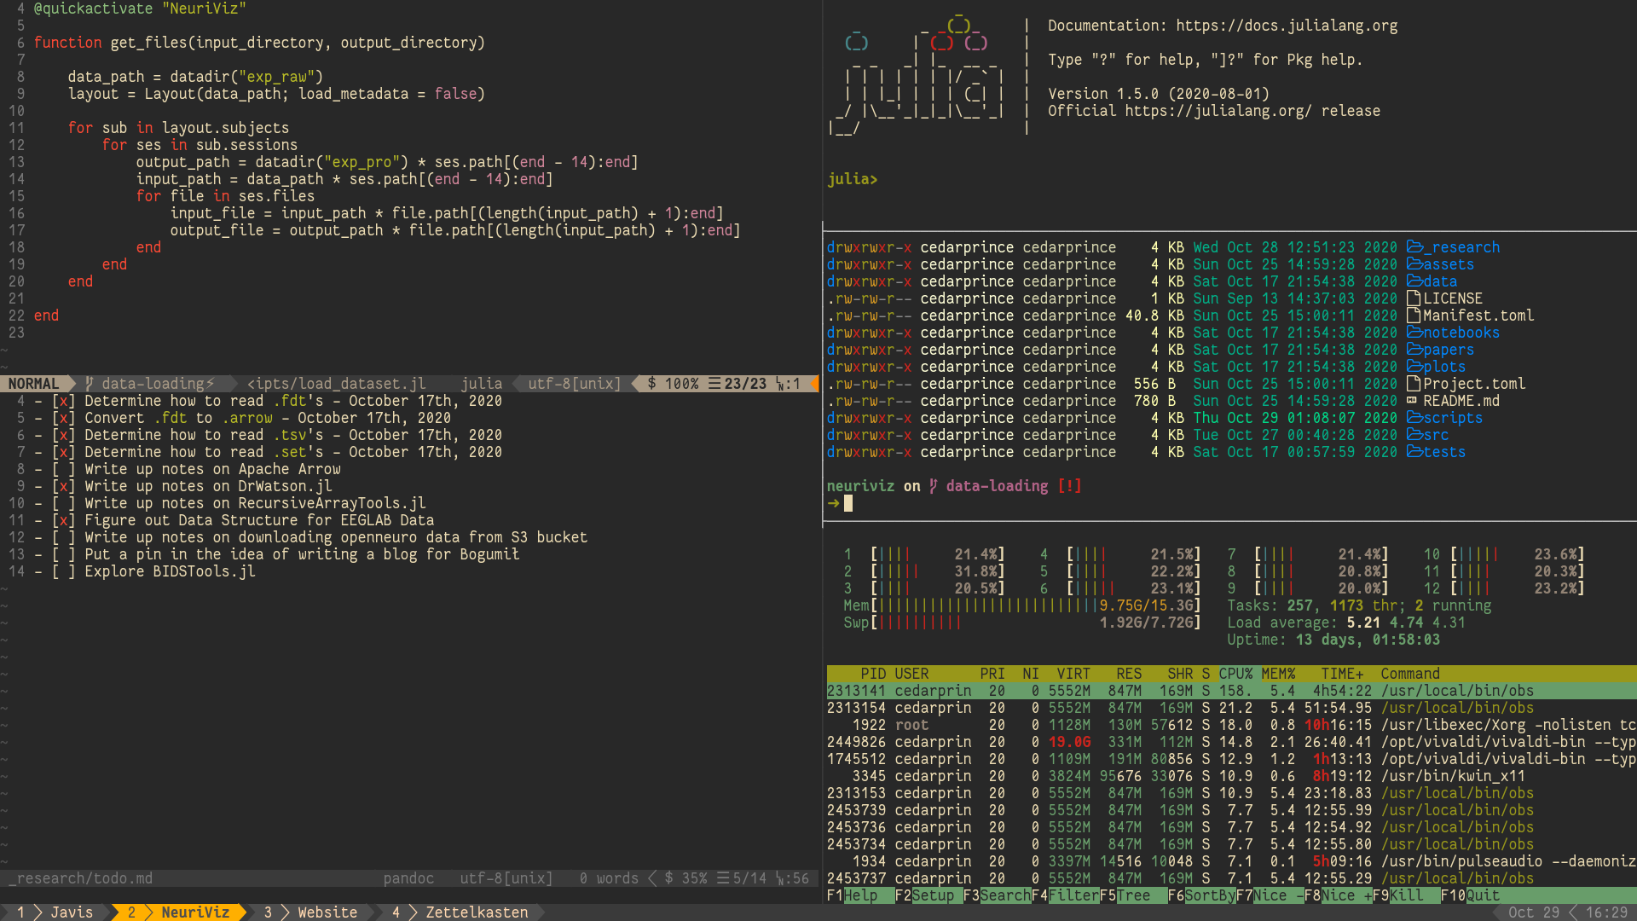Toggle htop F5 Tree view
Viewport: 1637px width, 921px height.
tap(1133, 895)
